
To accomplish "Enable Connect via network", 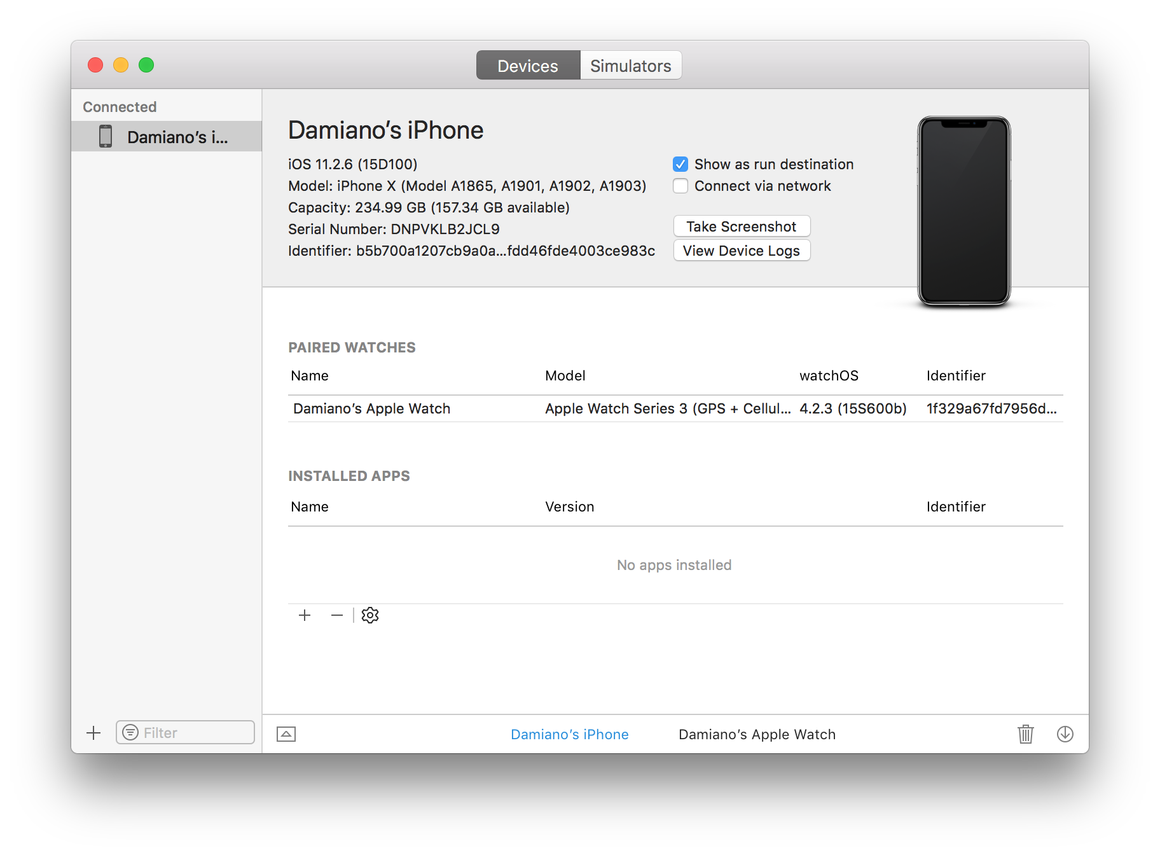I will [680, 186].
